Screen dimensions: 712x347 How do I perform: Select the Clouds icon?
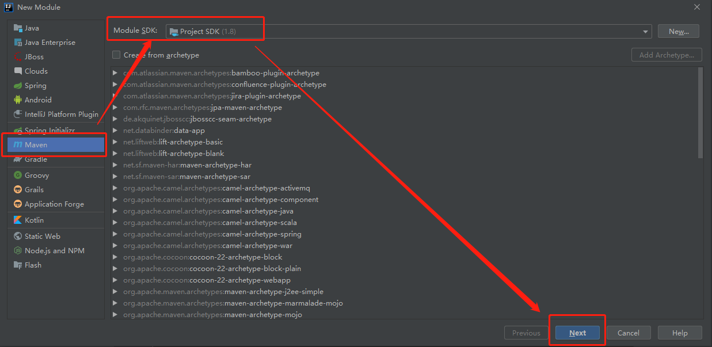point(18,71)
